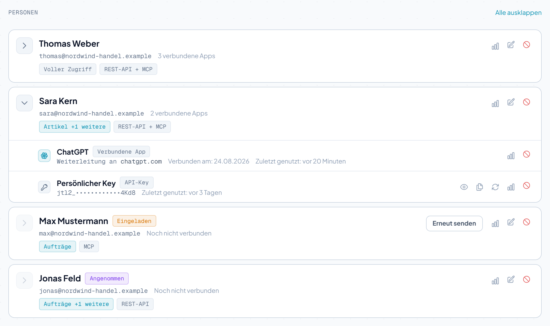Edit Jonas Feld's permissions
Image resolution: width=550 pixels, height=326 pixels.
(511, 280)
